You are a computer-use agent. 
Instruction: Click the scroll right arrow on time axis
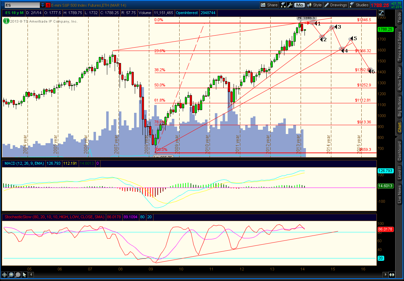[x=385, y=275]
